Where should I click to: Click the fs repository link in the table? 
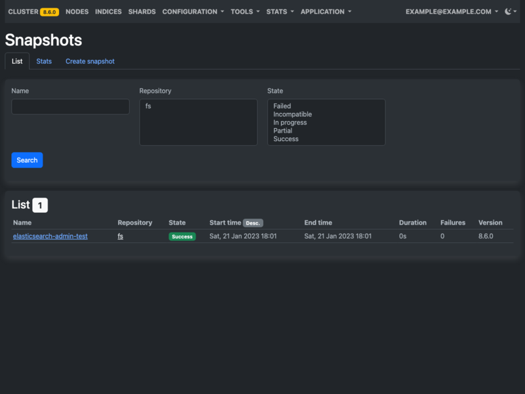120,236
